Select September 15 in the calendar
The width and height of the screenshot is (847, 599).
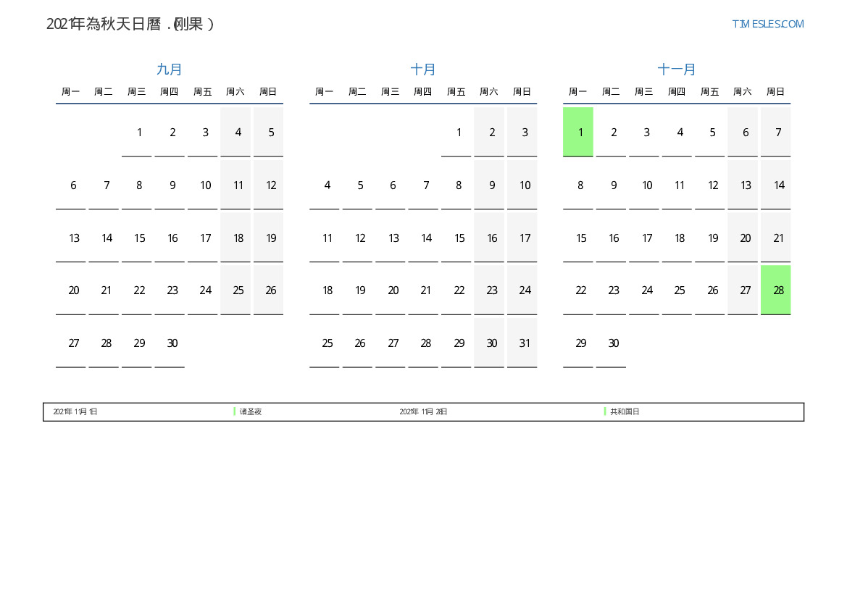click(139, 238)
